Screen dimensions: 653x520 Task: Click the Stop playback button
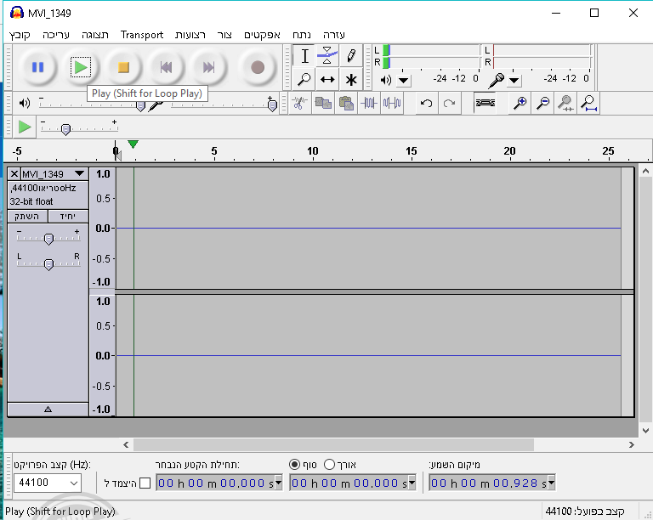tap(123, 67)
